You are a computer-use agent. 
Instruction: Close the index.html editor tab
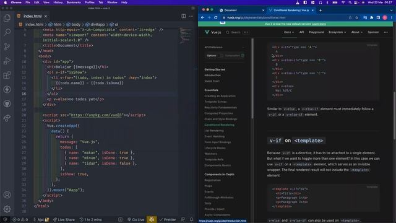point(46,16)
